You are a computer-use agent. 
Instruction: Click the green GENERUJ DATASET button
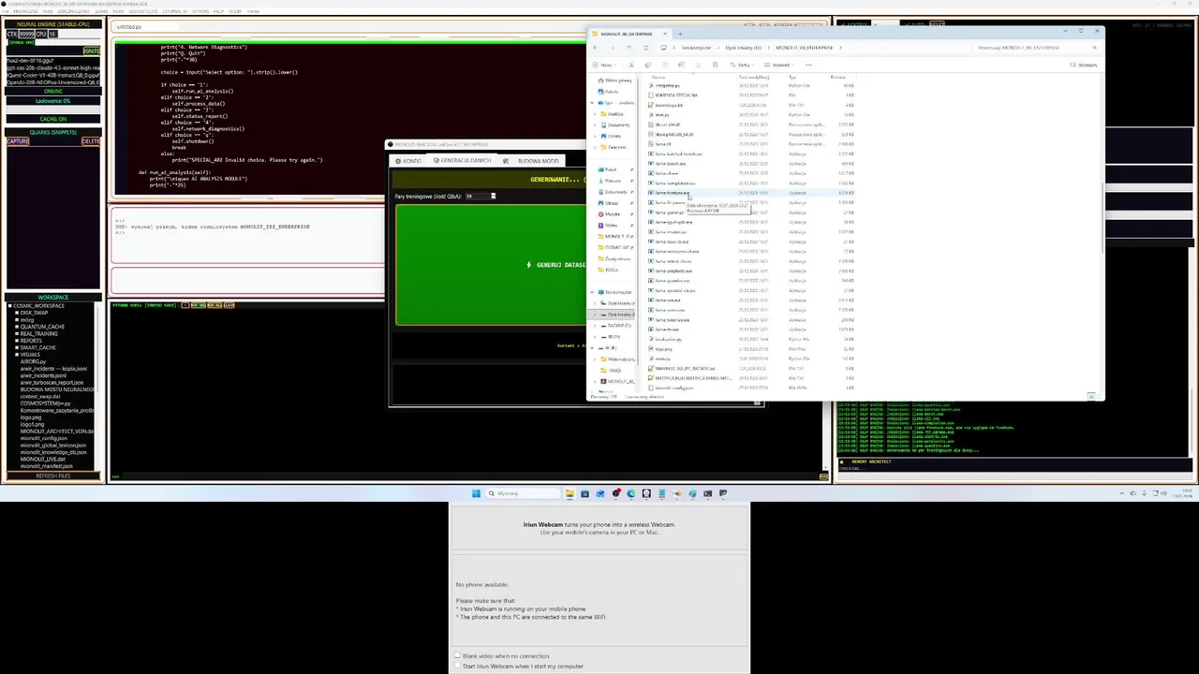[x=490, y=265]
